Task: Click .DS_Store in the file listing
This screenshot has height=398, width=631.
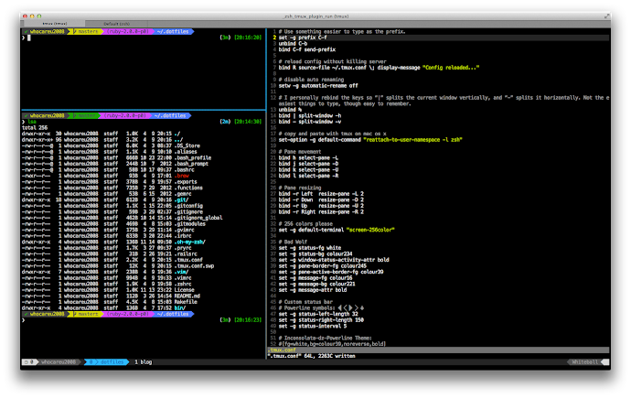Action: click(x=187, y=145)
